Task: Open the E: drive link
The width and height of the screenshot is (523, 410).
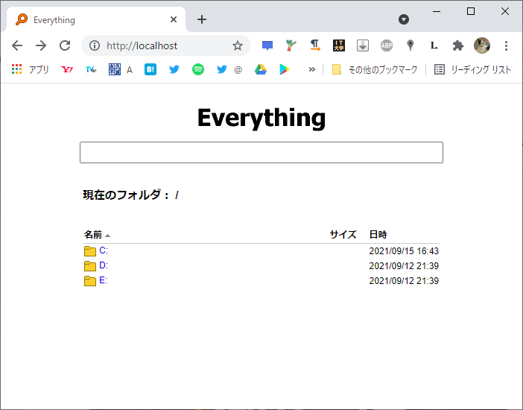Action: [x=104, y=280]
